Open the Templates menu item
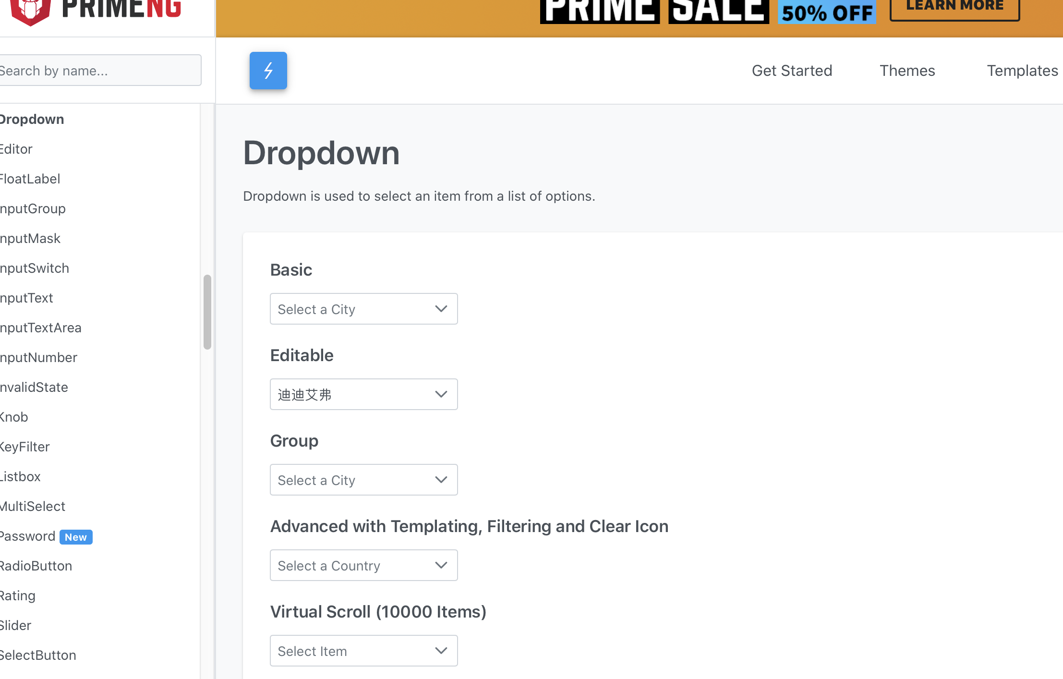 click(1022, 70)
